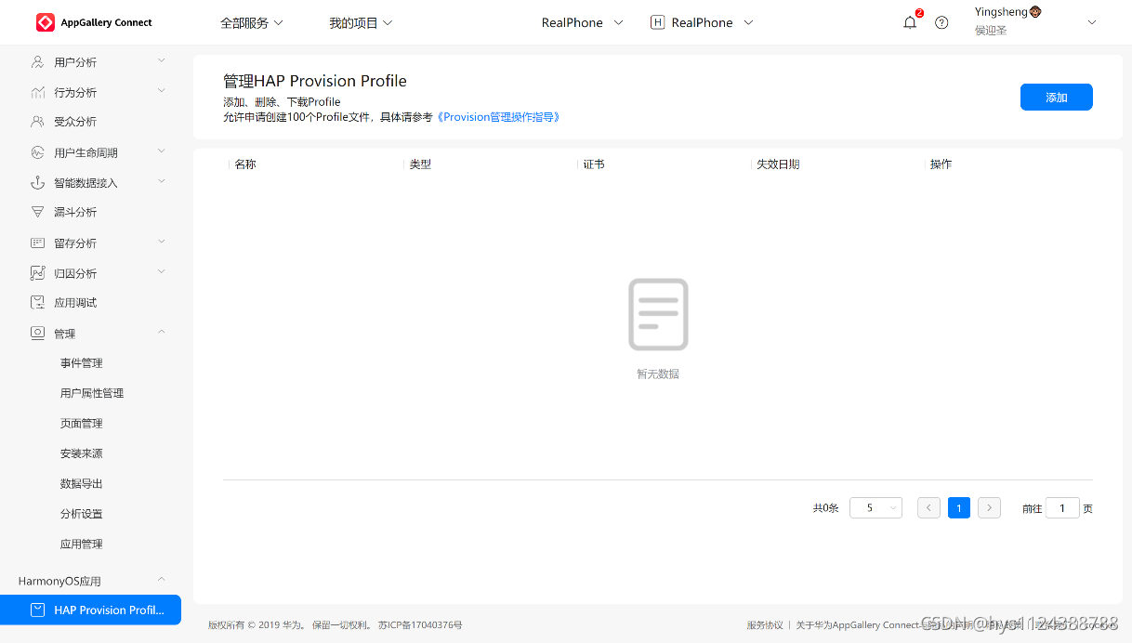Click the 证书 column header
Screen dimensions: 1132x643
coord(594,164)
